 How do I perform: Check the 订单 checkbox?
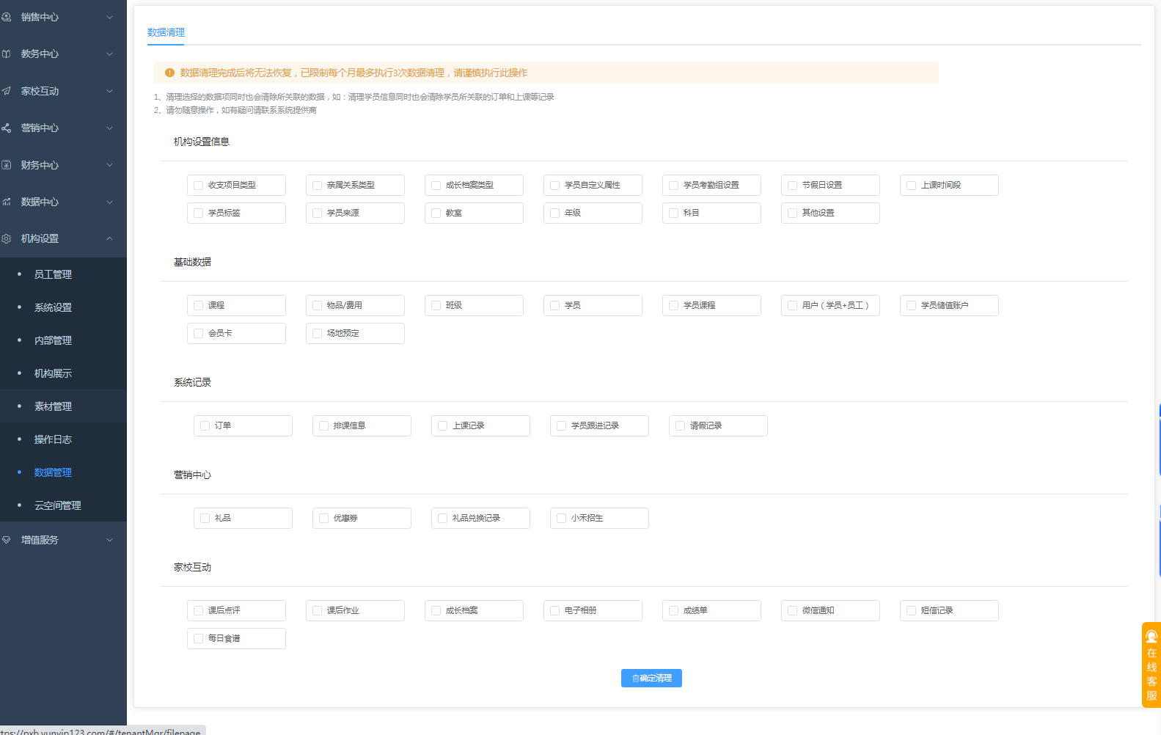[205, 426]
